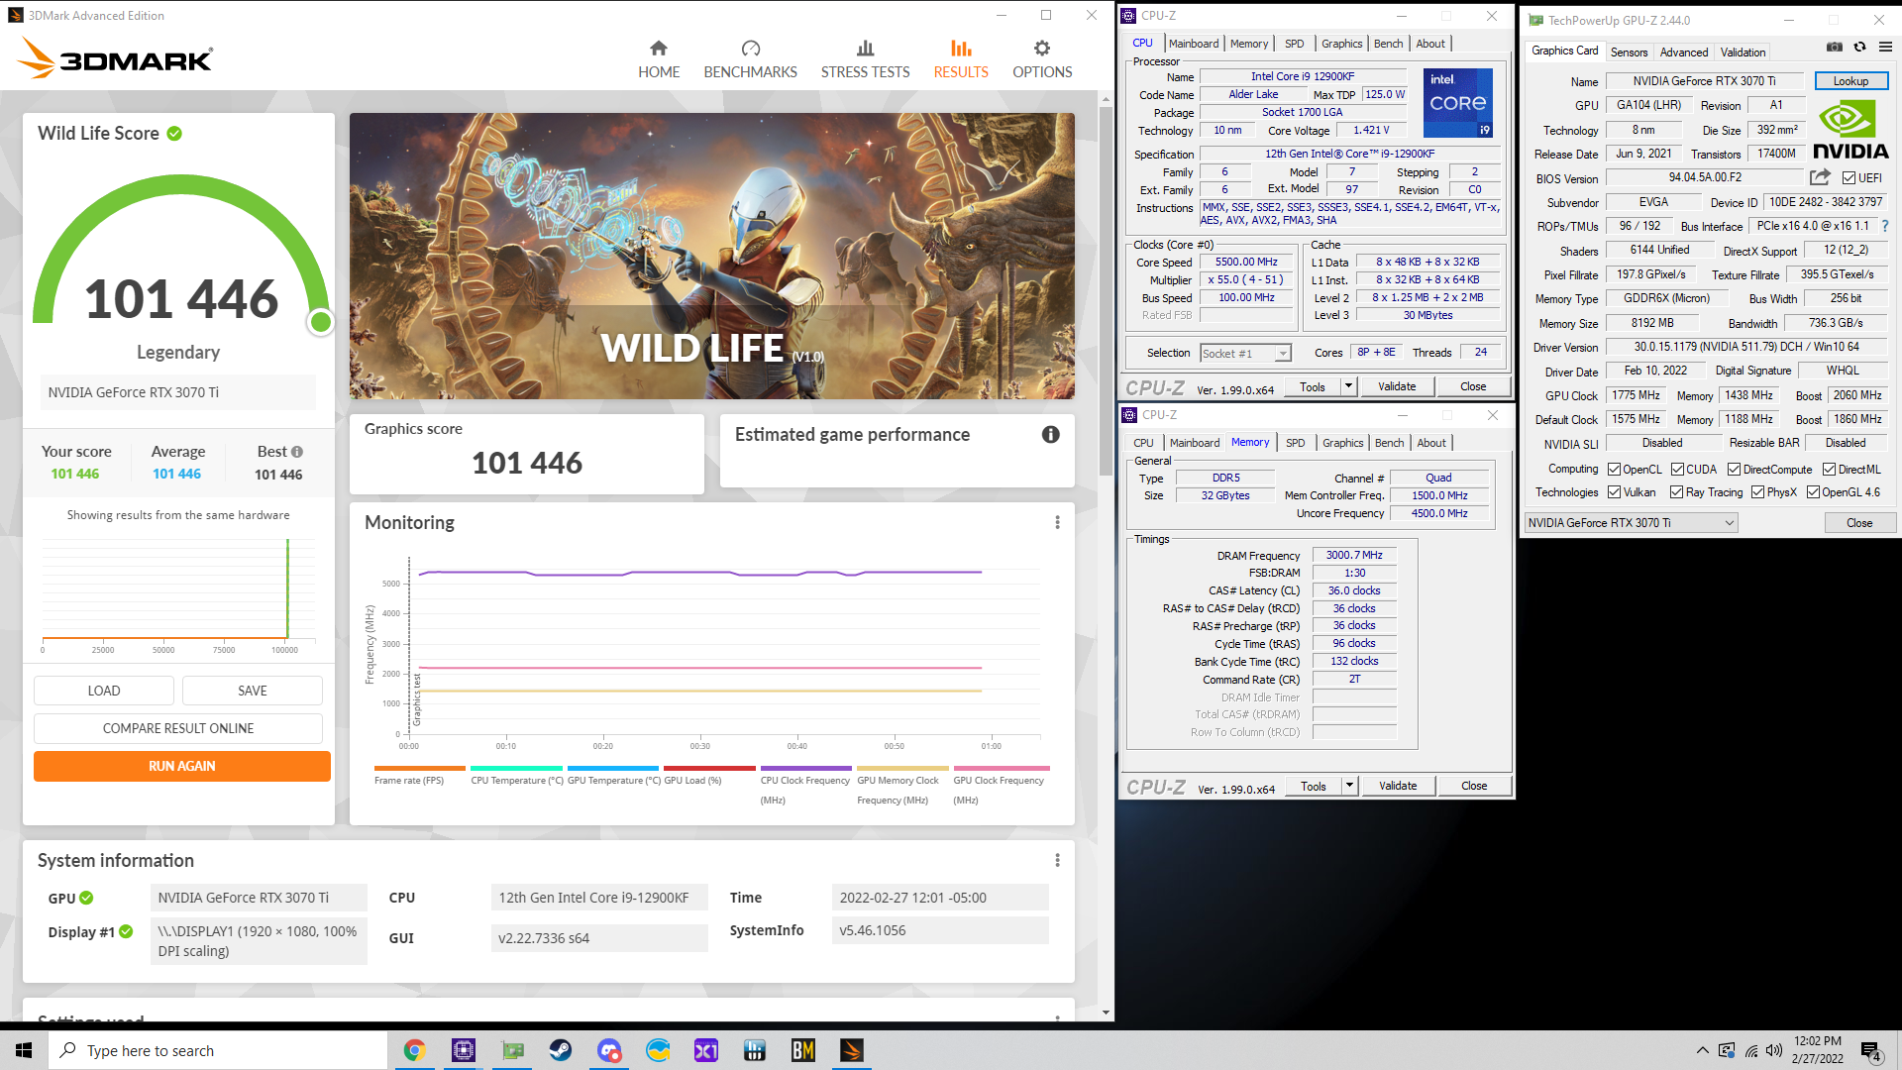This screenshot has height=1070, width=1902.
Task: Click the Bus Interface question mark in GPU-Z
Action: tap(1885, 226)
